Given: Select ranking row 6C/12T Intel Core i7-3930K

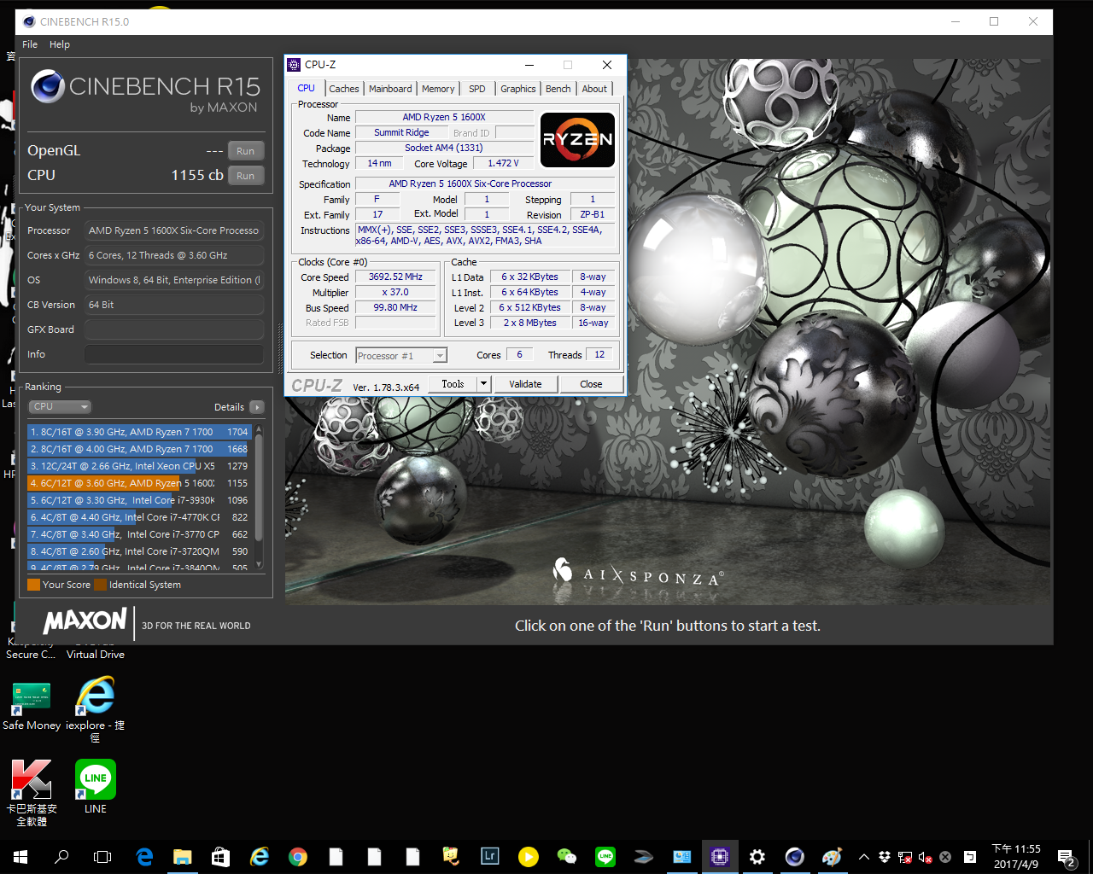Looking at the screenshot, I should 139,500.
